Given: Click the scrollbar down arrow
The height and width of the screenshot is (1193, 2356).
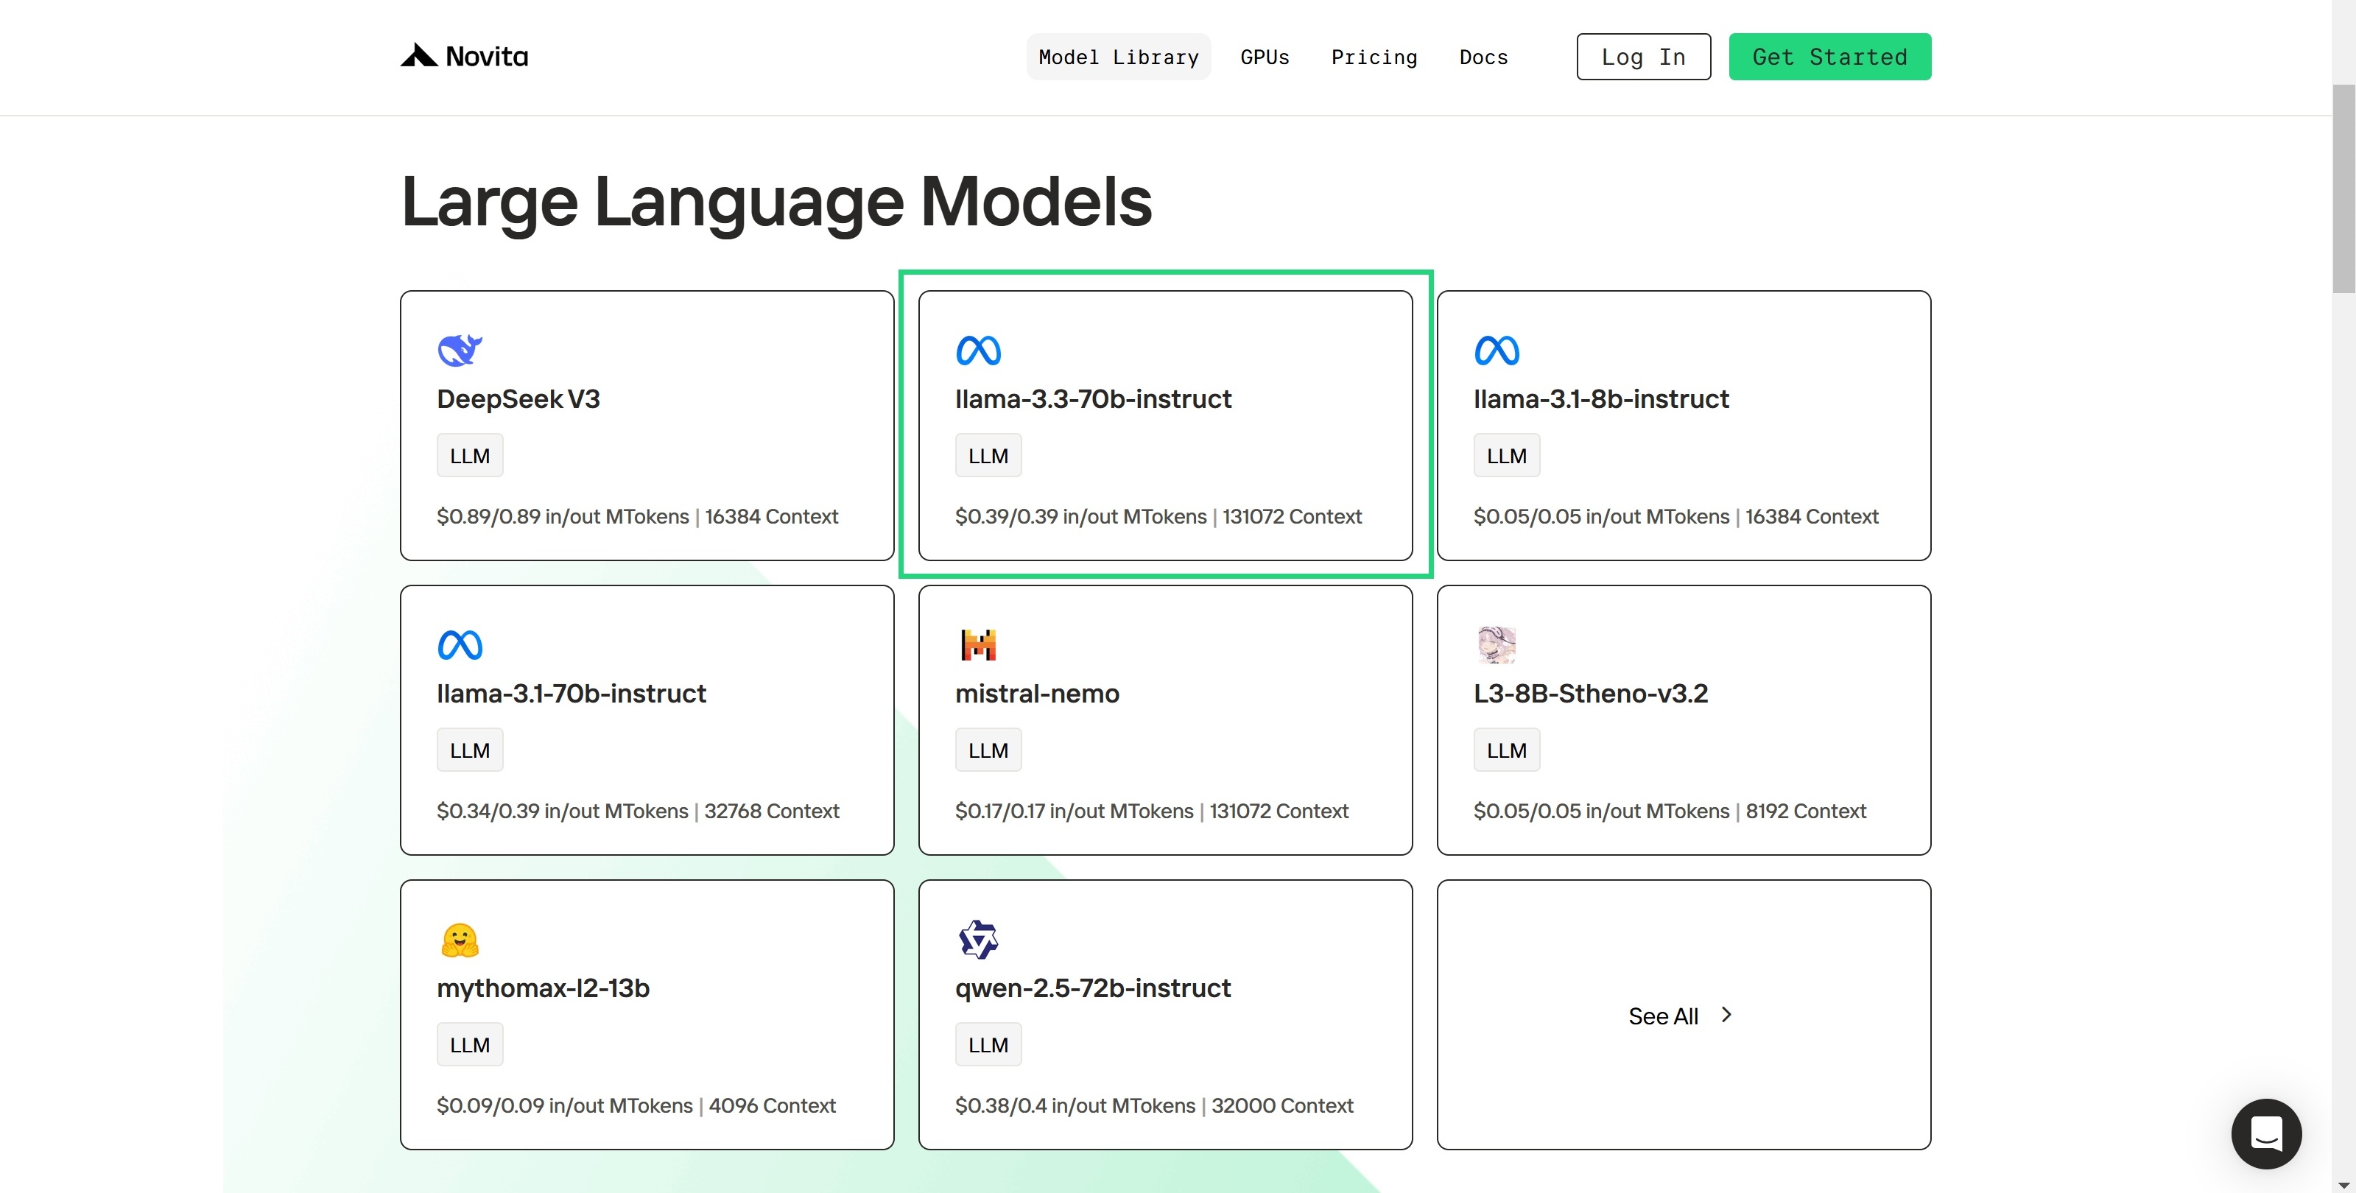Looking at the screenshot, I should (2343, 1185).
